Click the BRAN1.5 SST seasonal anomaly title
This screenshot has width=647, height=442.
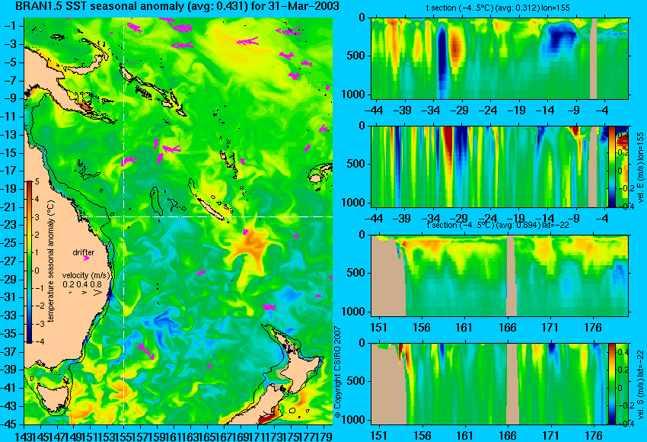[x=177, y=6]
